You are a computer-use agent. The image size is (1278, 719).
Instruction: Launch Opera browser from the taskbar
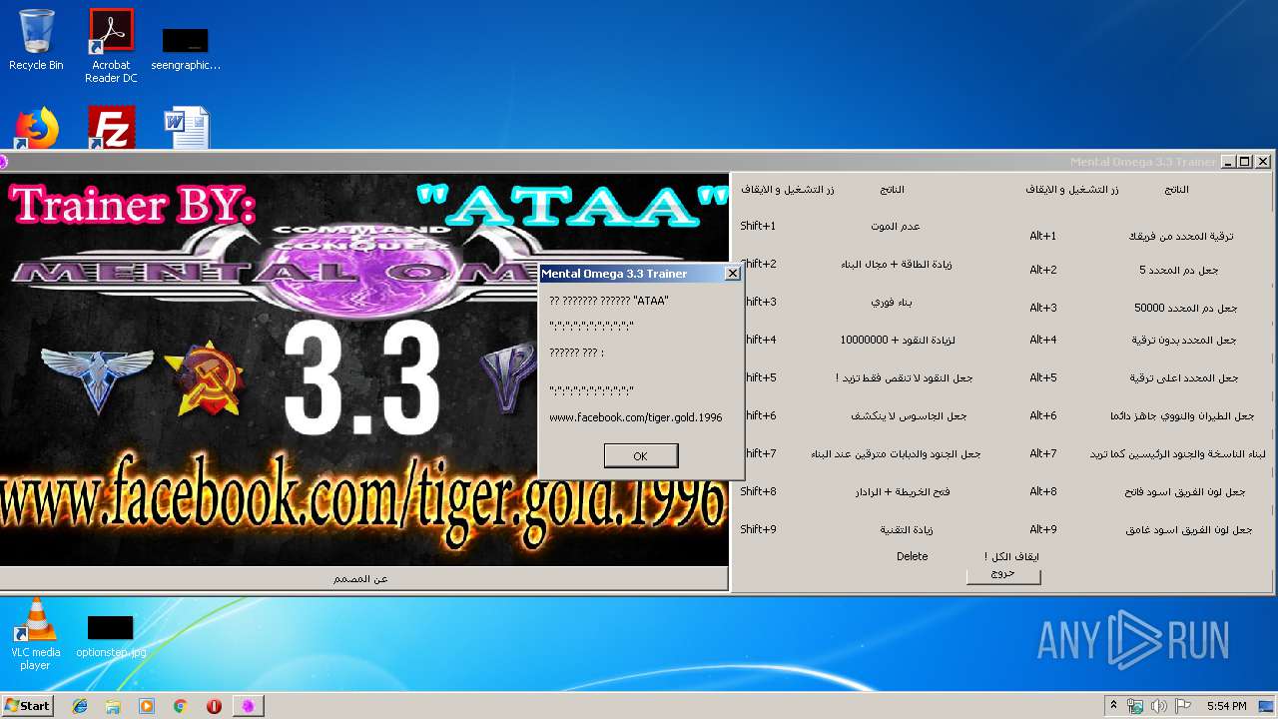pyautogui.click(x=214, y=706)
